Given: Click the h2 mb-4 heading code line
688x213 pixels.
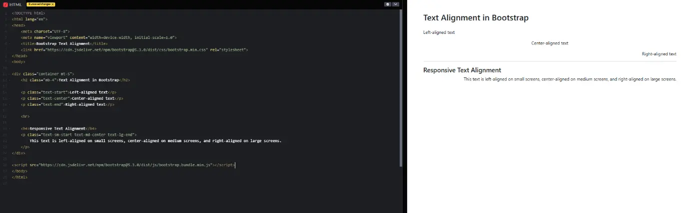Looking at the screenshot, I should (x=75, y=80).
